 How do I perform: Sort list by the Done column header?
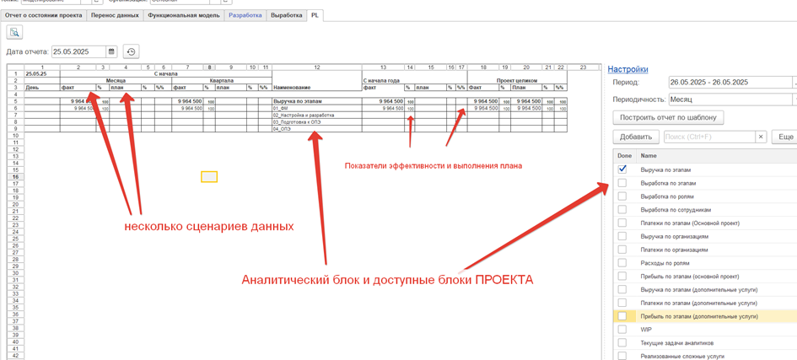click(x=623, y=156)
